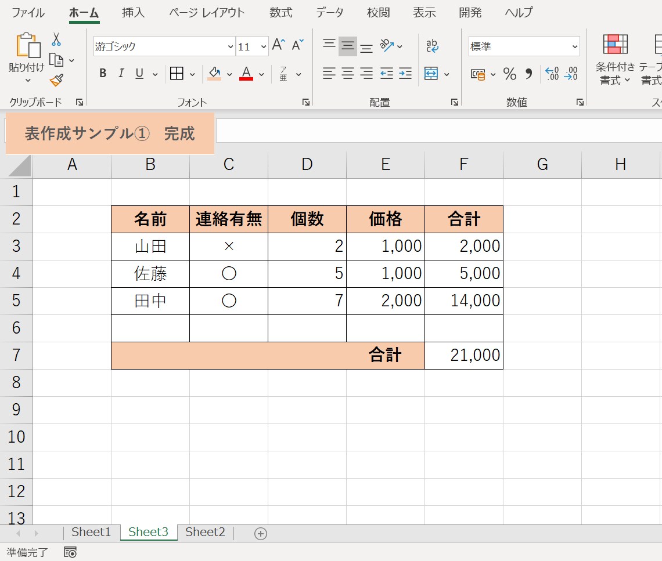Open Conditional Formatting (条件付き書式)
This screenshot has width=662, height=561.
(615, 60)
